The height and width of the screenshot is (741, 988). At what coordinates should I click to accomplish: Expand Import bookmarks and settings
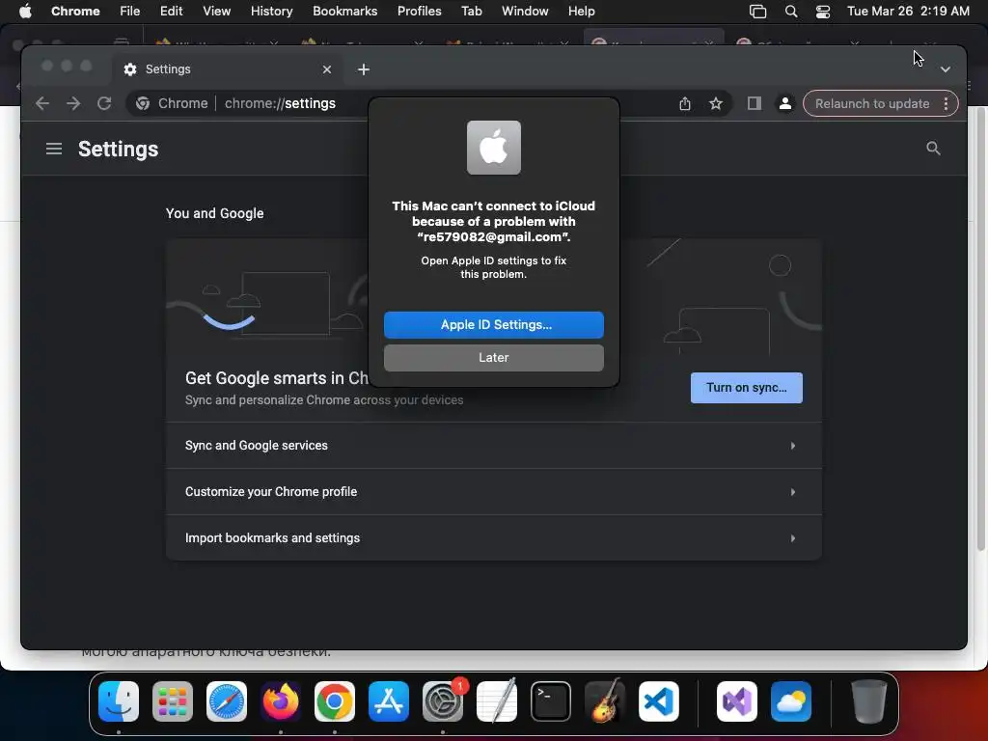click(493, 537)
